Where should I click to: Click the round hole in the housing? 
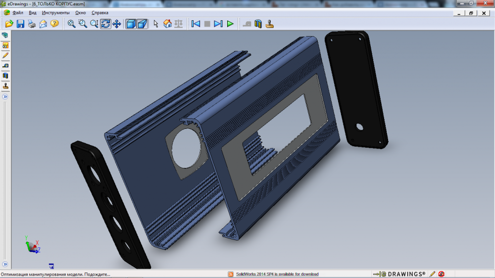[186, 148]
